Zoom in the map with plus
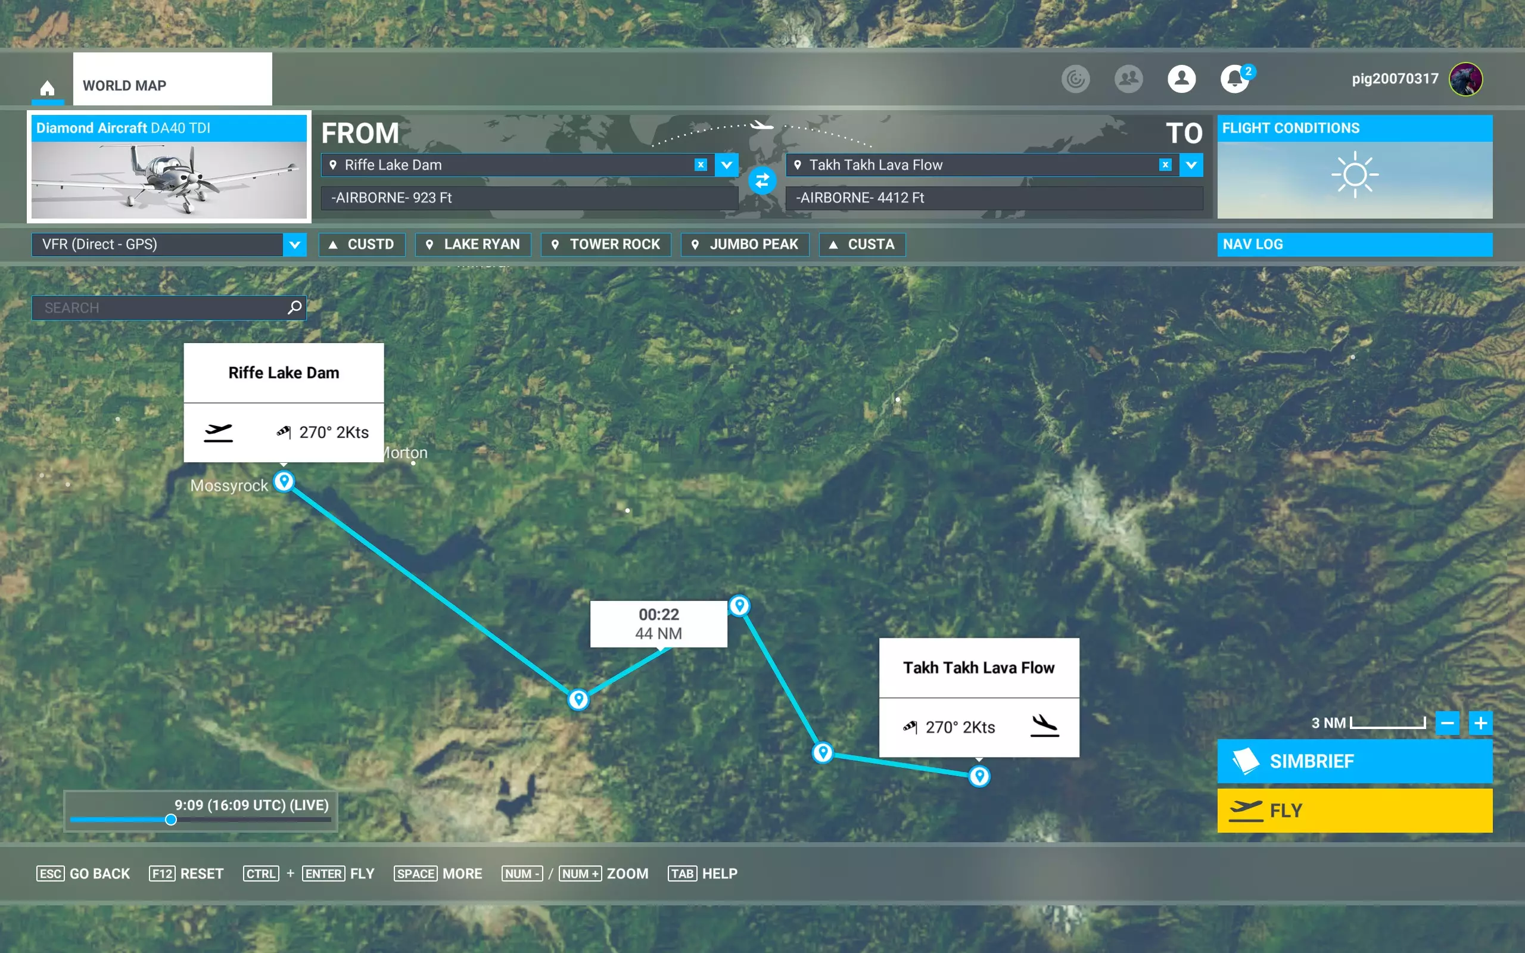This screenshot has width=1525, height=953. [x=1480, y=723]
